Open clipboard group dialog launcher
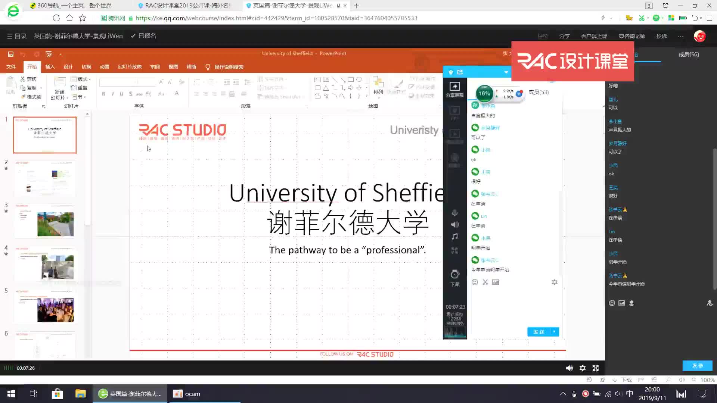The height and width of the screenshot is (403, 717). (44, 107)
